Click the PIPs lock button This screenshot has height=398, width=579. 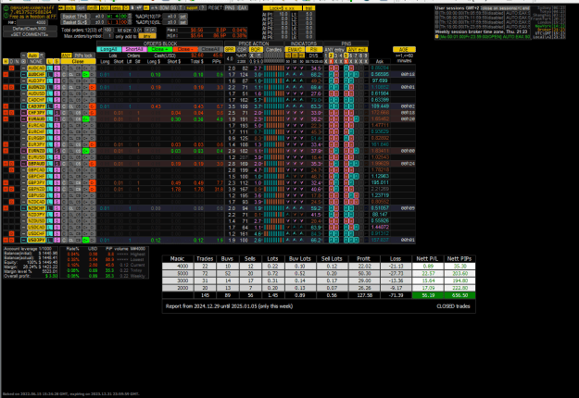pos(83,56)
